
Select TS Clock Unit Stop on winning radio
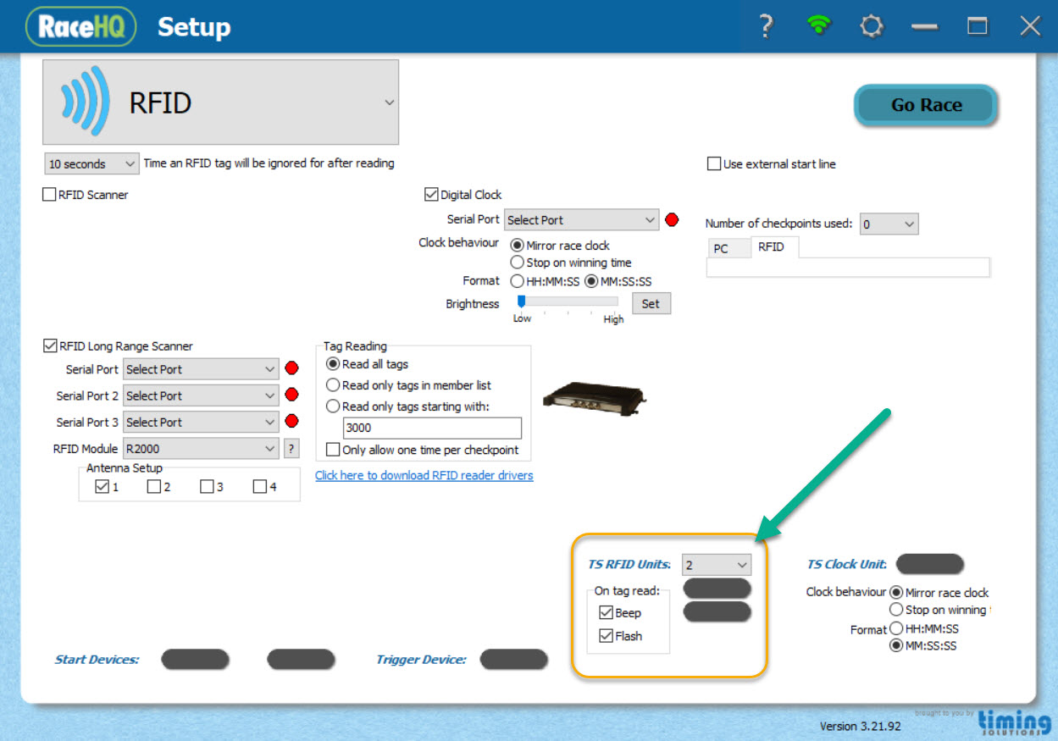(896, 610)
